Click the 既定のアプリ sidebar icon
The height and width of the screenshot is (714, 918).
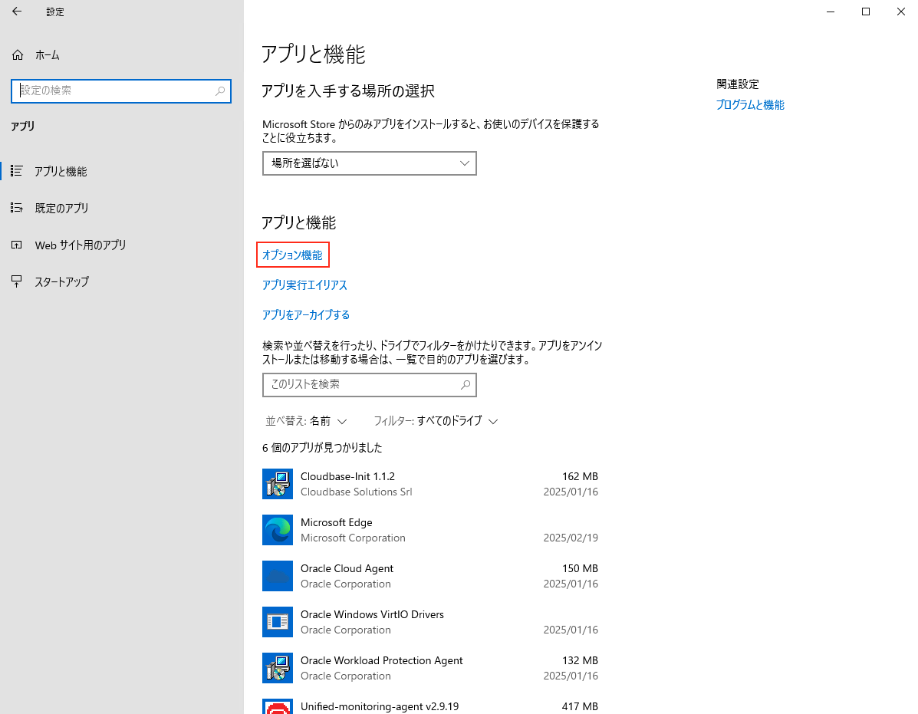click(17, 208)
